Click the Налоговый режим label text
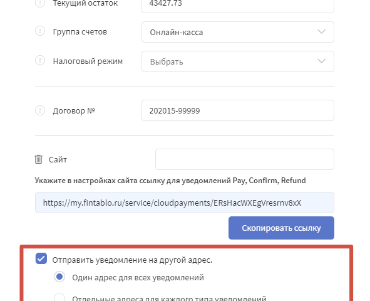This screenshot has width=370, height=301. (88, 61)
